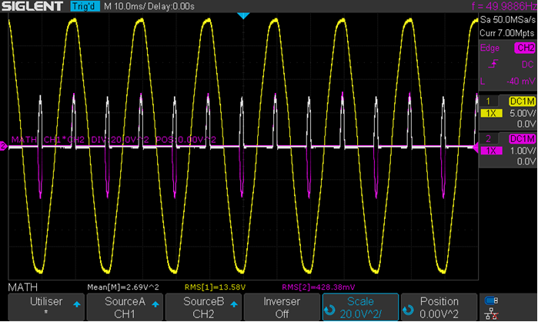This screenshot has width=538, height=322.
Task: Open SourceB CH2 selector
Action: point(203,307)
